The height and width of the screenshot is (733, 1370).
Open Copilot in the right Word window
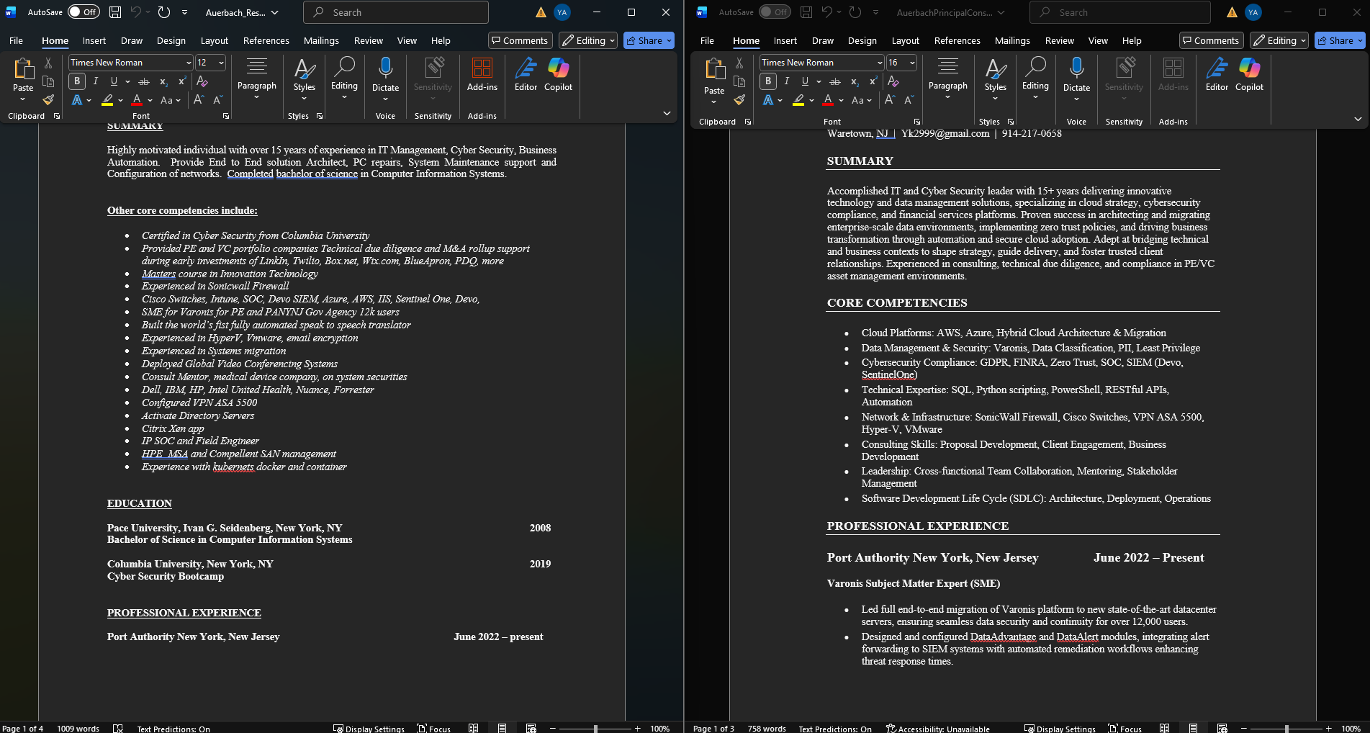click(1249, 75)
